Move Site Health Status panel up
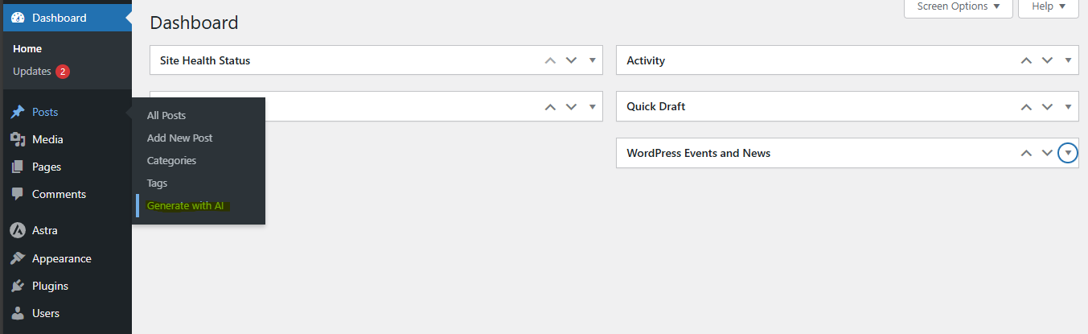Screen dimensions: 1088x334 (550, 60)
